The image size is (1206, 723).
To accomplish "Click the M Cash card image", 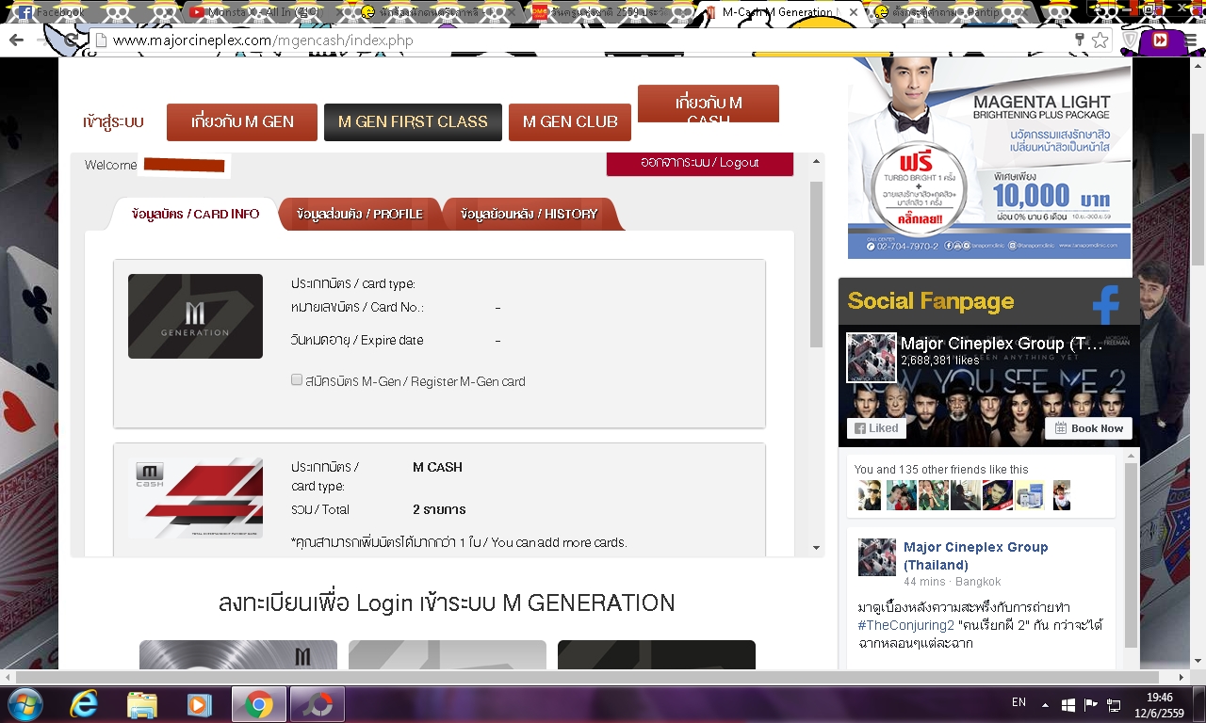I will tap(195, 499).
